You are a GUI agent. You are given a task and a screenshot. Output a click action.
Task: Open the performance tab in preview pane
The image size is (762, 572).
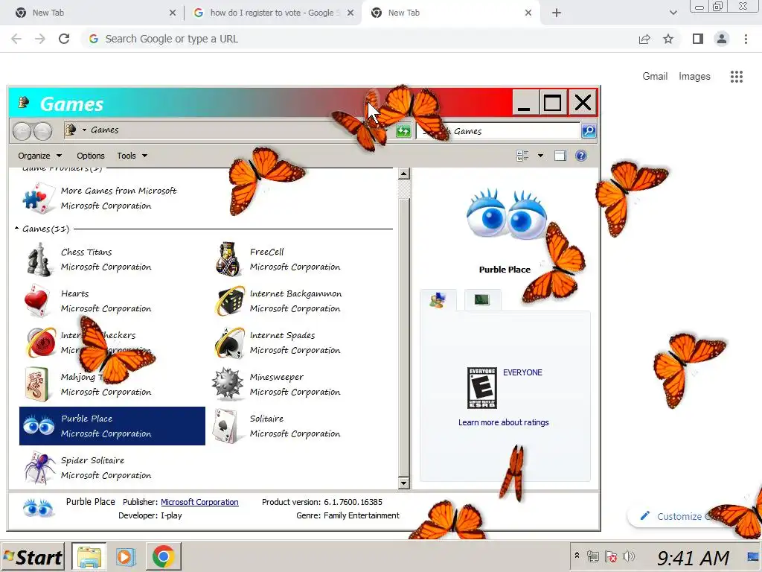(x=482, y=300)
